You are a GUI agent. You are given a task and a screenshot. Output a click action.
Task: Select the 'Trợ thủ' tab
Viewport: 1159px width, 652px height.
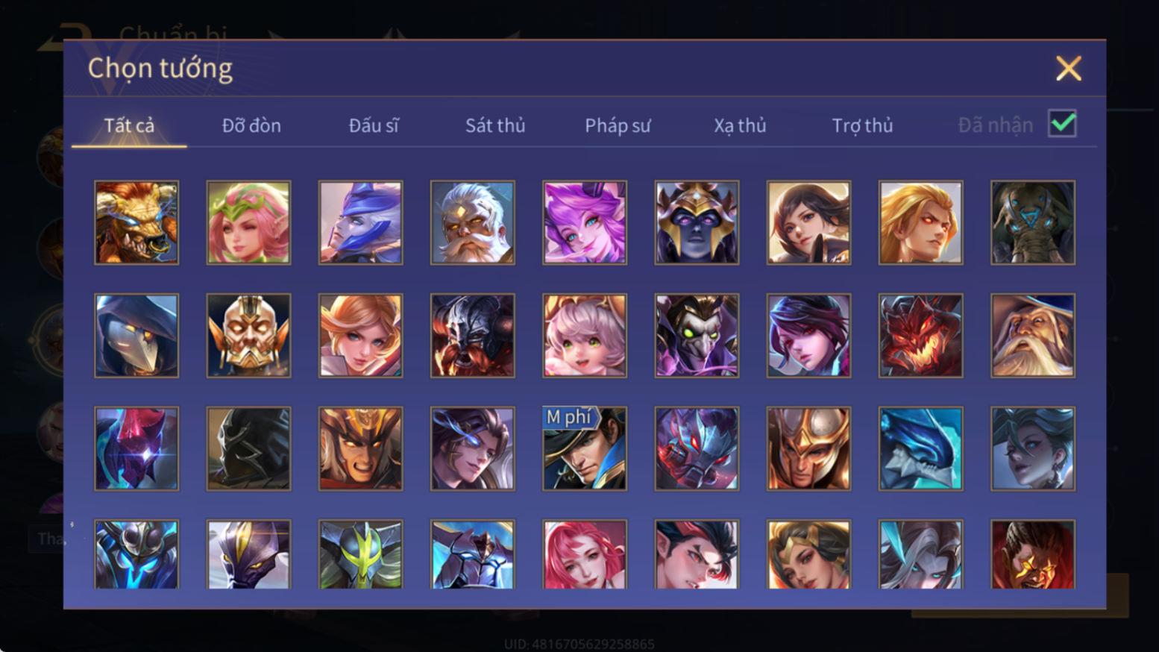pos(862,125)
